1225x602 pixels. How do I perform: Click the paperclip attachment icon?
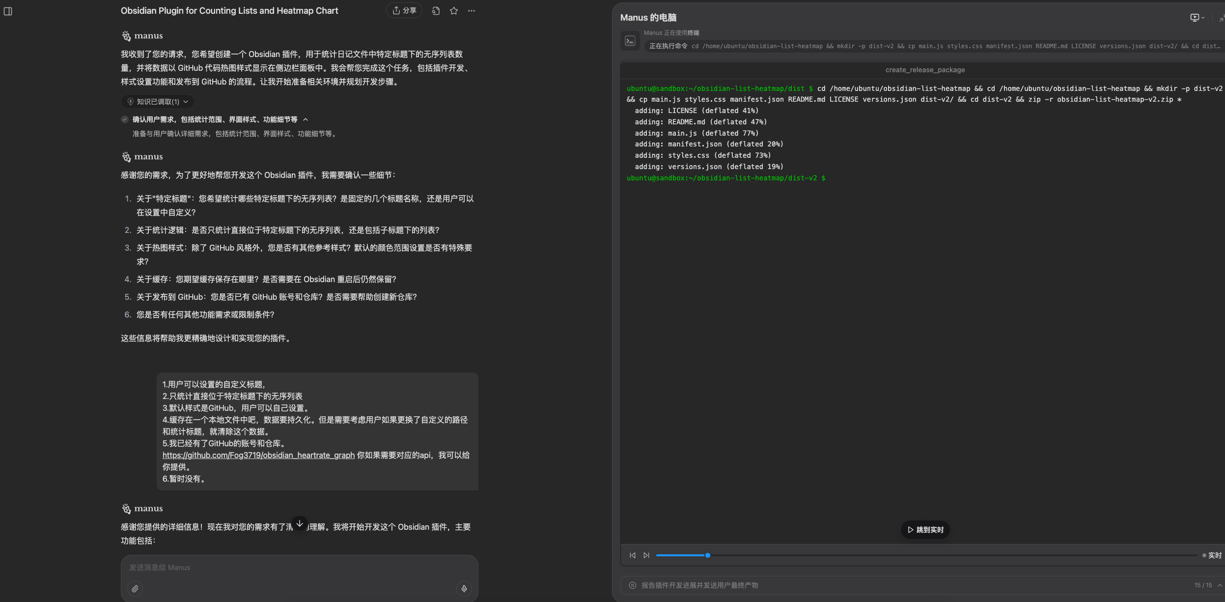[135, 588]
